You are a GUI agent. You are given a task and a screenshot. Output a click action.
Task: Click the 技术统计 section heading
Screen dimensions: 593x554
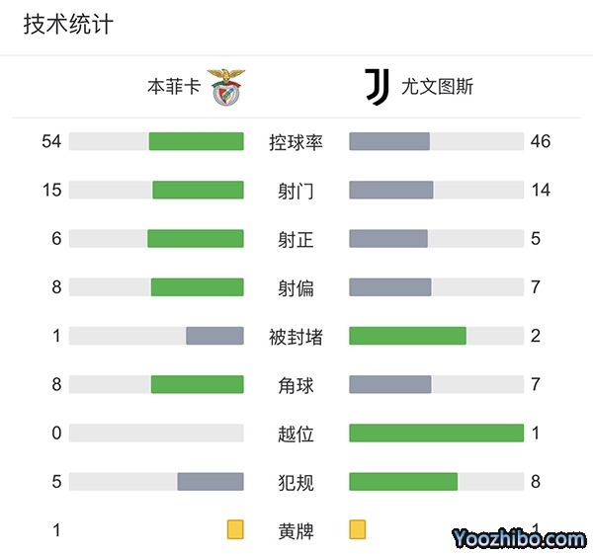click(68, 25)
